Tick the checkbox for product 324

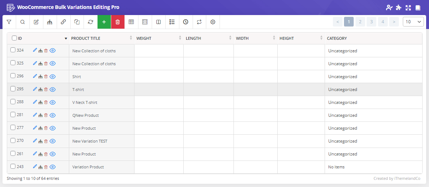click(x=13, y=50)
